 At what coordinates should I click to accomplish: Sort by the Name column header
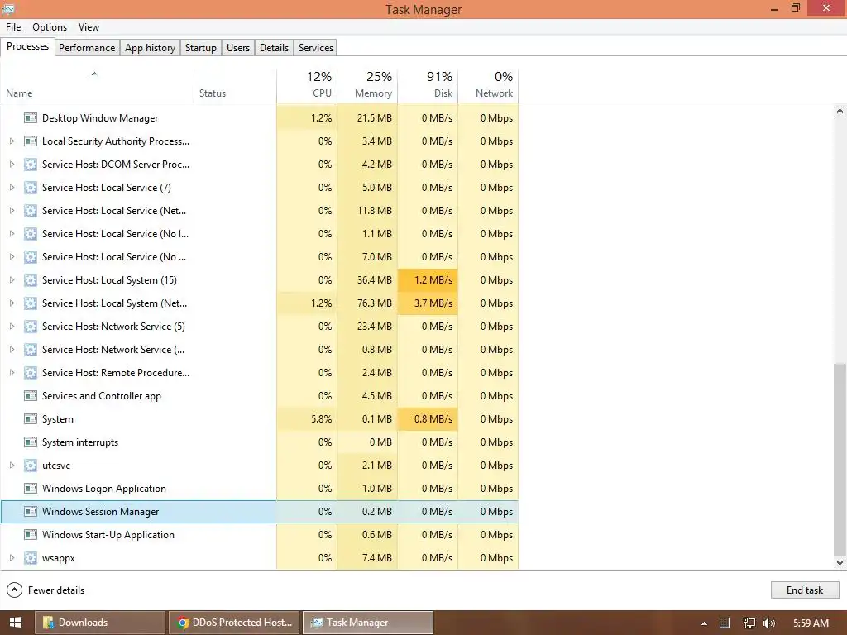[x=98, y=85]
